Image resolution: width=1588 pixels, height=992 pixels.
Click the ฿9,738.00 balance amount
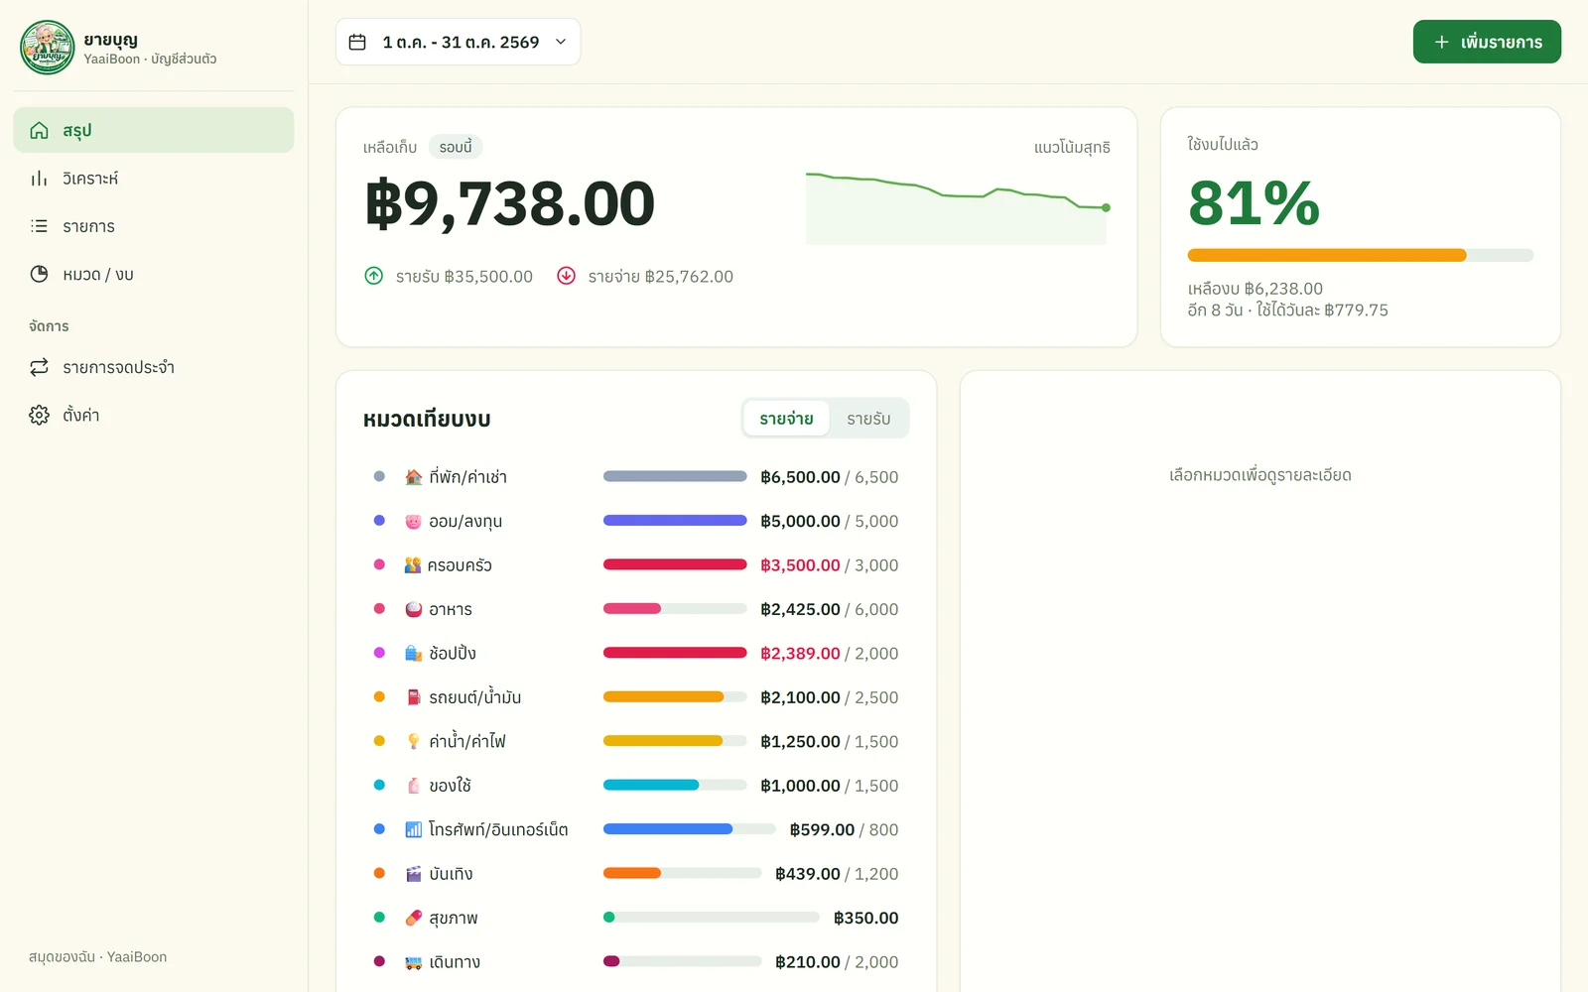(510, 203)
